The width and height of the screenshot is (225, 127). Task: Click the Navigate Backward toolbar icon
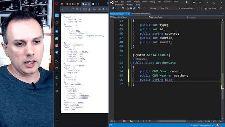[113, 8]
